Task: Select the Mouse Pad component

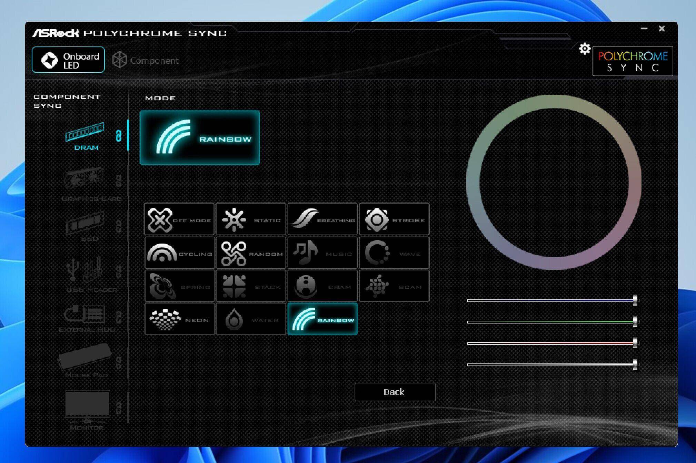Action: pos(86,360)
